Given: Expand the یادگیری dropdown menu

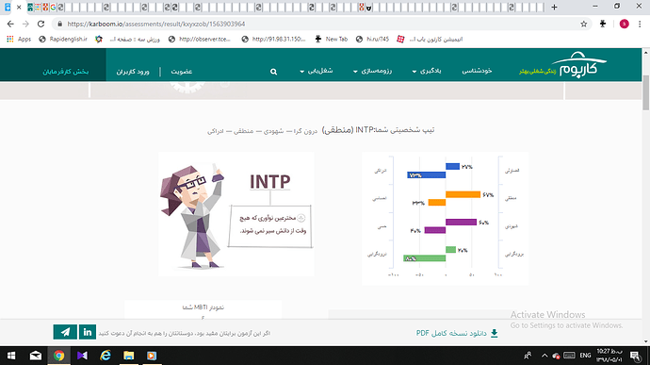Looking at the screenshot, I should pyautogui.click(x=427, y=71).
